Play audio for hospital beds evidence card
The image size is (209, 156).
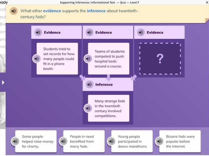click(x=88, y=58)
